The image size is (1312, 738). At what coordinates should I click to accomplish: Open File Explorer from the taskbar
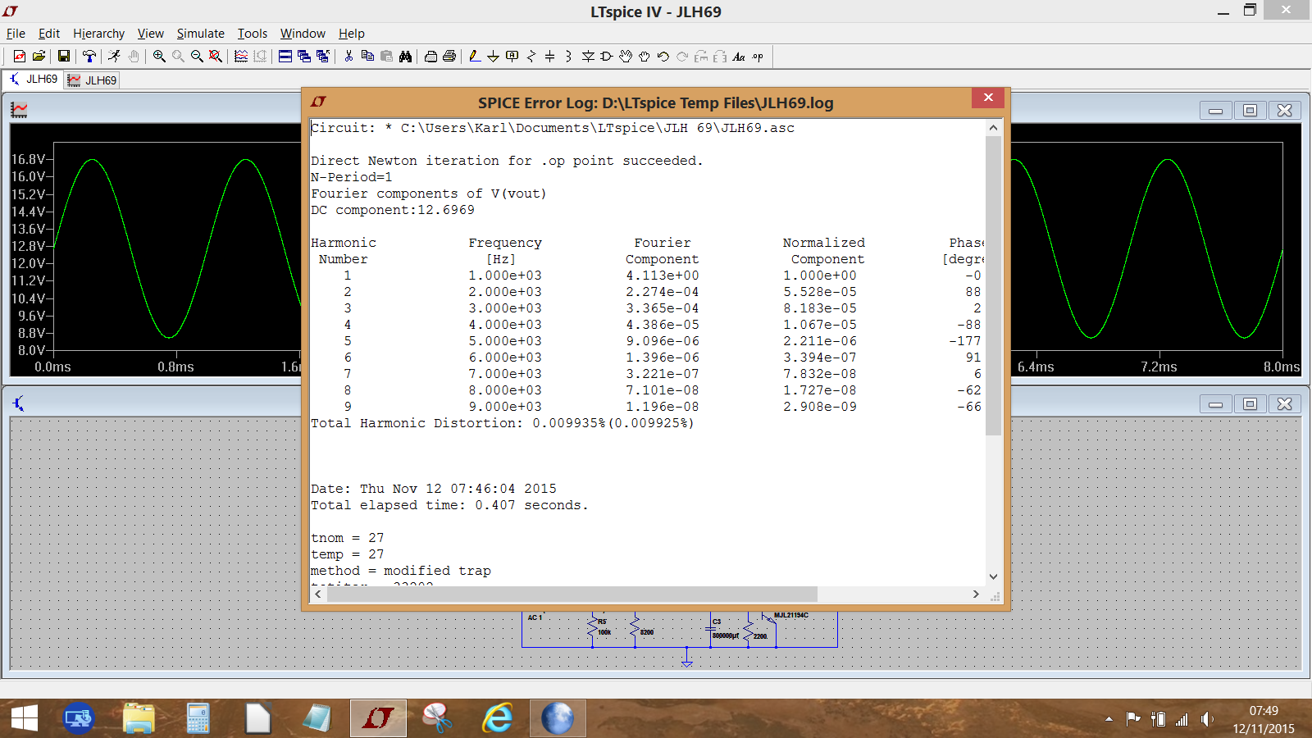point(139,718)
